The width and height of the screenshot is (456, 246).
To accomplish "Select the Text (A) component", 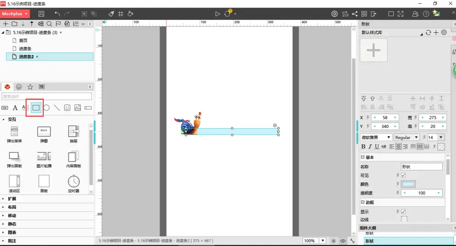I will pos(15,108).
